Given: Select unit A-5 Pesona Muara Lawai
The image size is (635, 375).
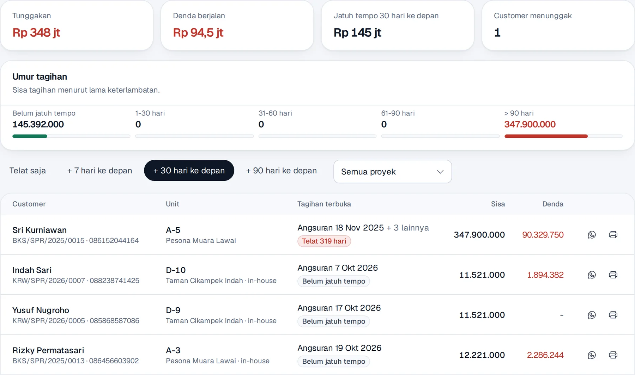Looking at the screenshot, I should pyautogui.click(x=201, y=235).
